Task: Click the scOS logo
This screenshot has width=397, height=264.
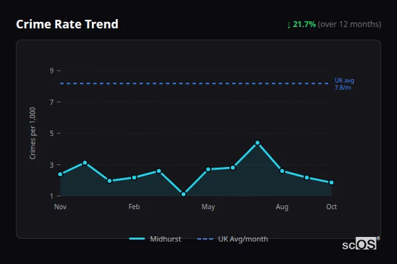Action: (361, 244)
